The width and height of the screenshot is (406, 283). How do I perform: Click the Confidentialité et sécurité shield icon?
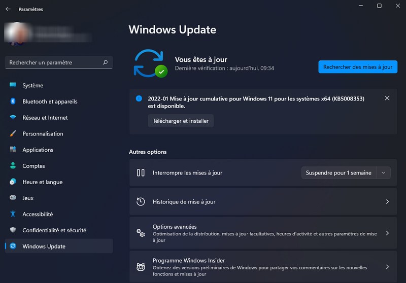13,230
